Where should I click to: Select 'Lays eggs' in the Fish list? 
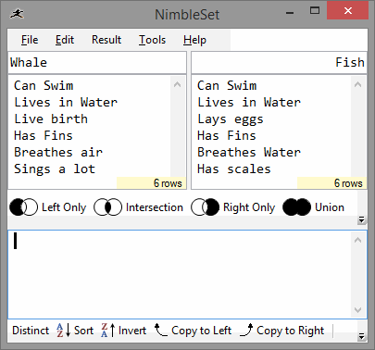pos(231,119)
